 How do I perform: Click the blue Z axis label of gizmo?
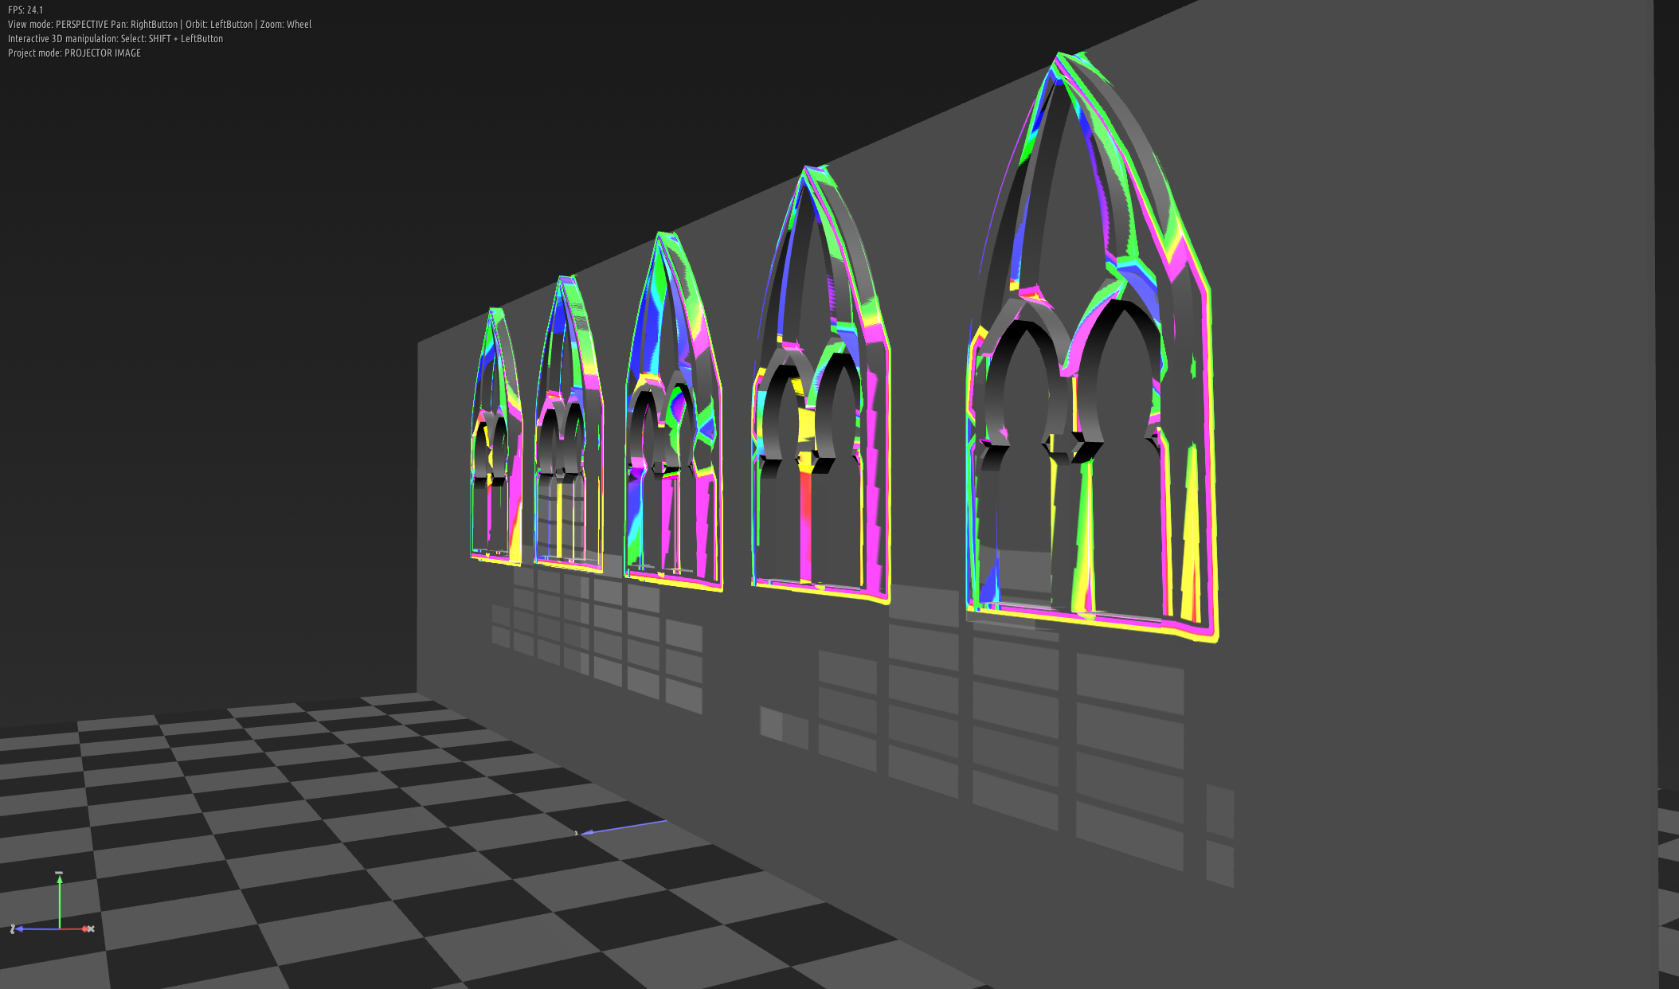tap(13, 929)
